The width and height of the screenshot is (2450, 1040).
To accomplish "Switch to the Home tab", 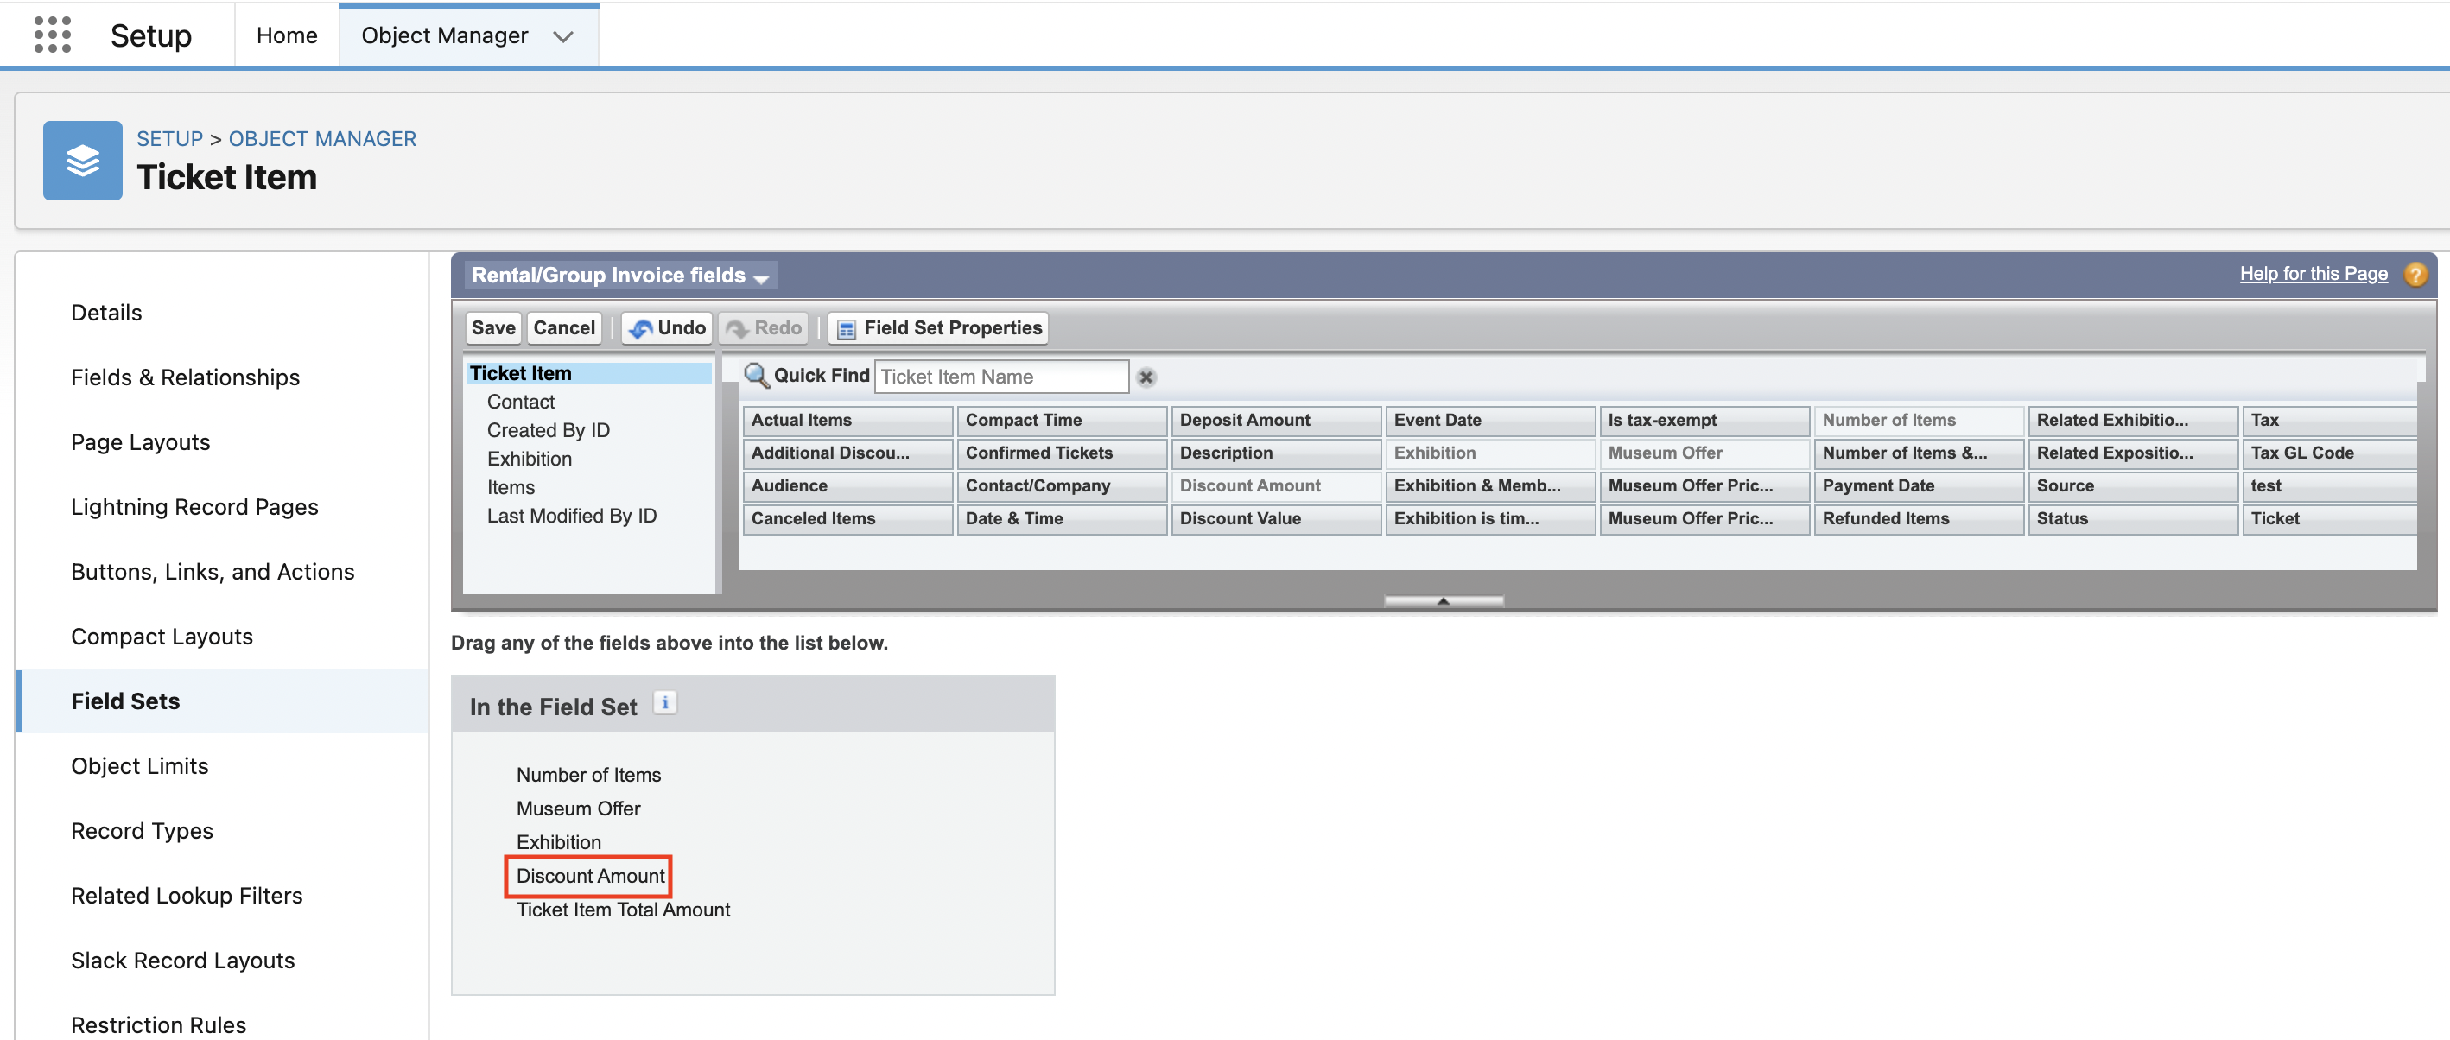I will [x=286, y=35].
